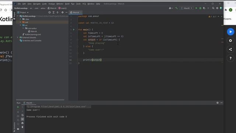Click Share button in Kotlin Playground
This screenshot has height=133, width=236.
(x=230, y=49)
